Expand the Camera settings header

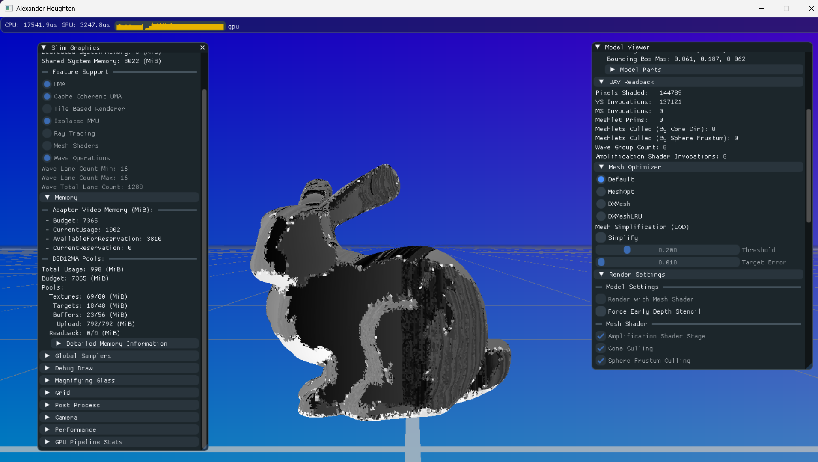pyautogui.click(x=66, y=417)
